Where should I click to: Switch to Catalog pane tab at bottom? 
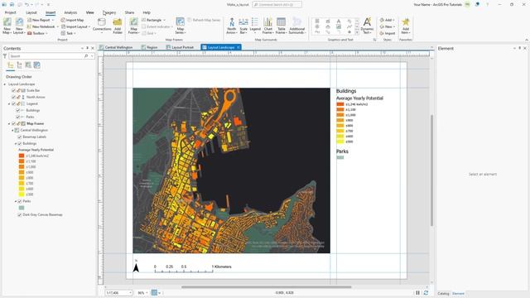[443, 293]
